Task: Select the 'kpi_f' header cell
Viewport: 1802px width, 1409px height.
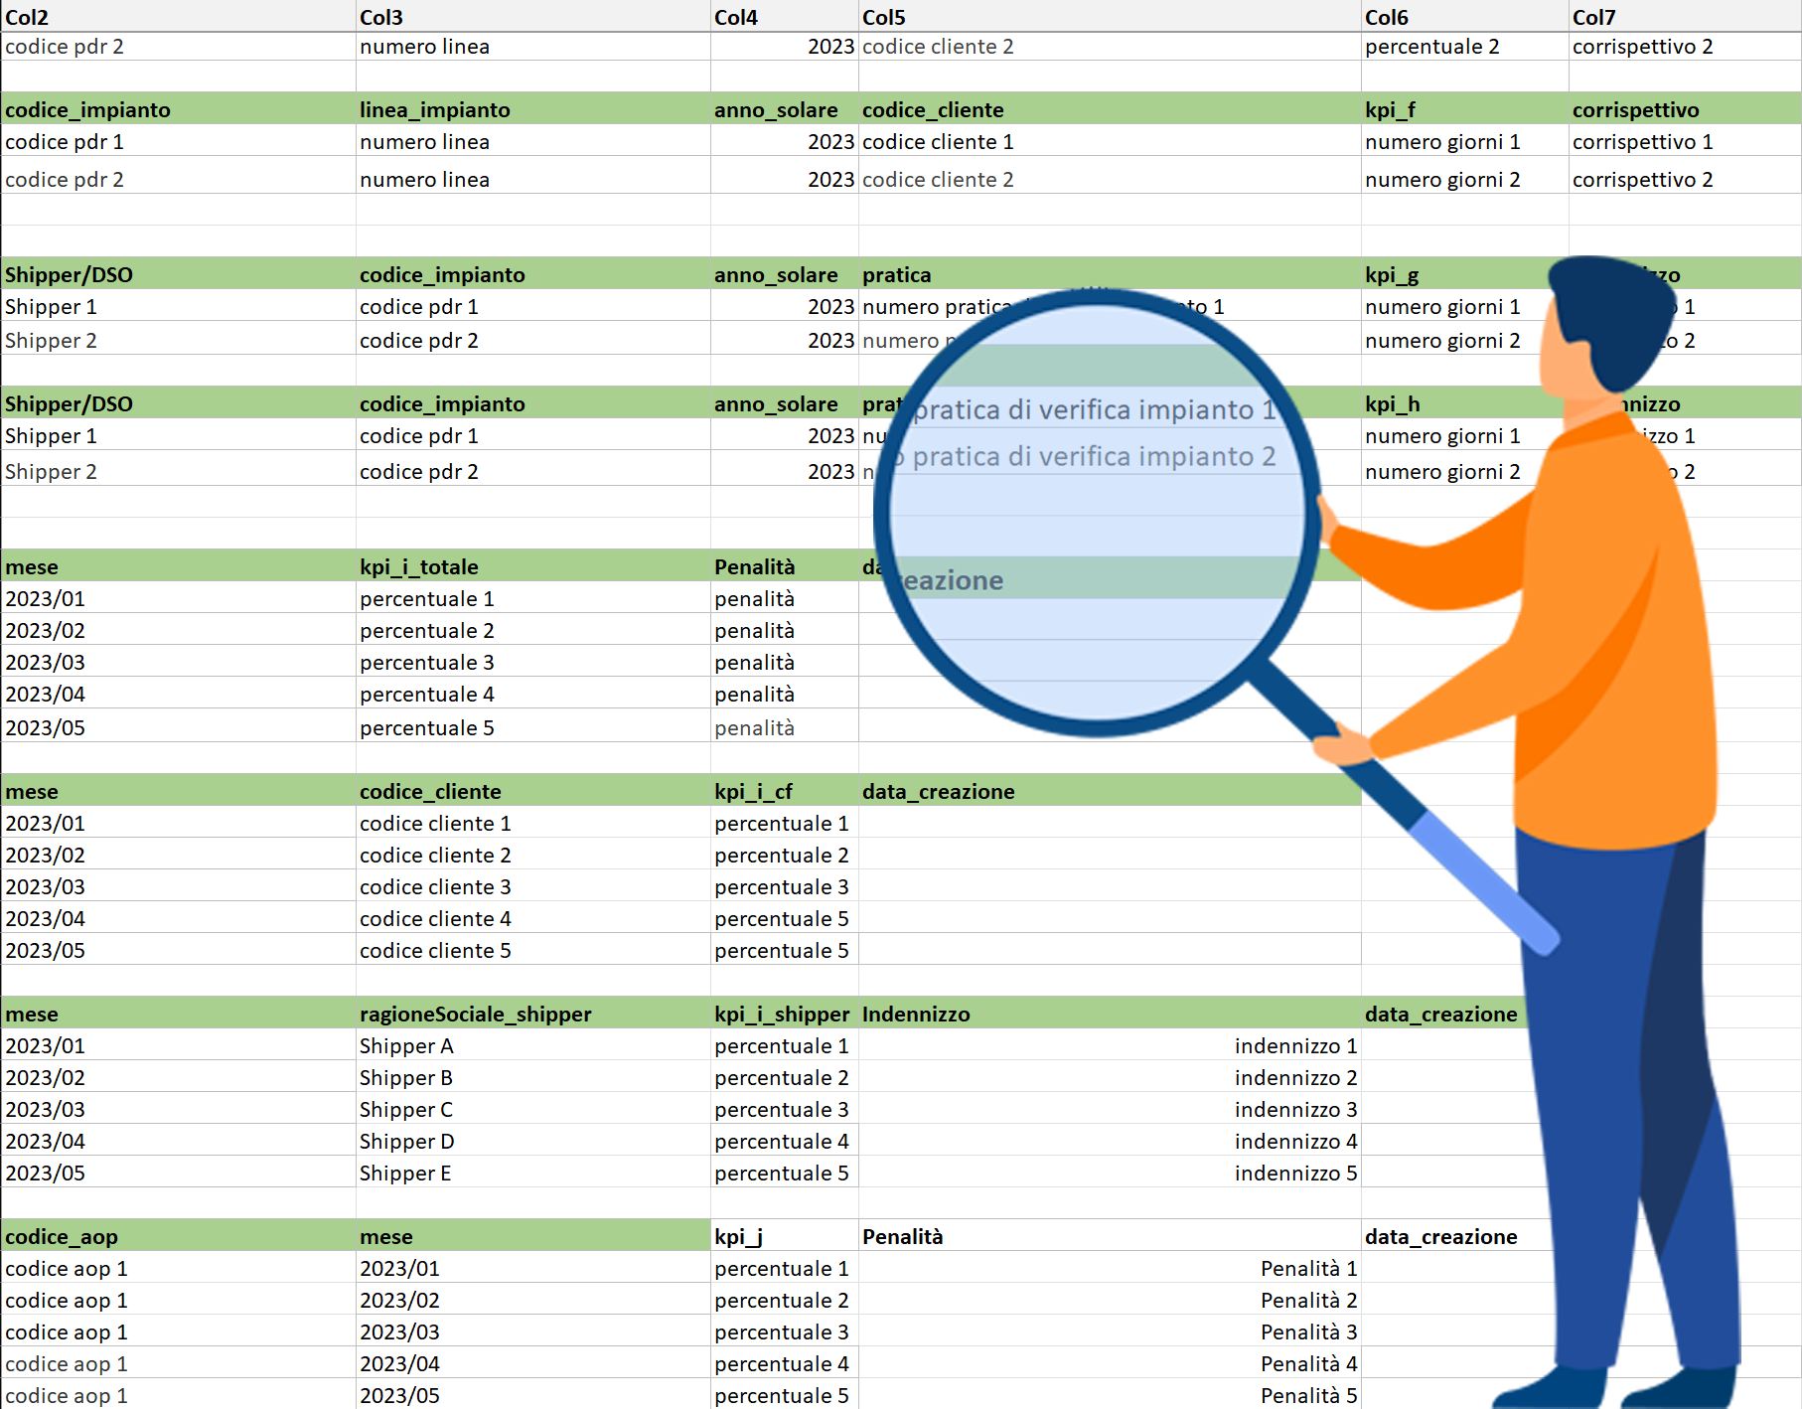Action: point(1464,109)
